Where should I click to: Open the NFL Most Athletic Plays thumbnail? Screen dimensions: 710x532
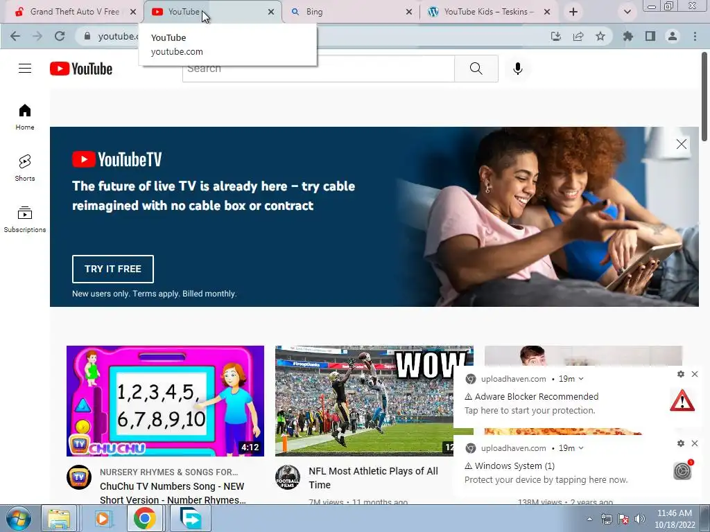[x=365, y=401]
